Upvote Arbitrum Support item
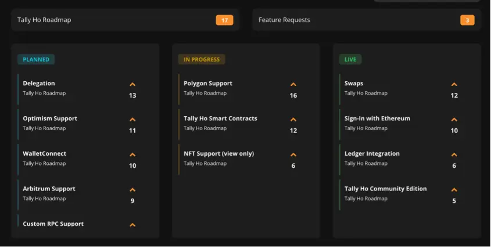The height and width of the screenshot is (248, 491). click(132, 189)
